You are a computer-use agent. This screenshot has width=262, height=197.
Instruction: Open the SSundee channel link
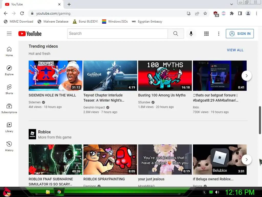pos(144,102)
